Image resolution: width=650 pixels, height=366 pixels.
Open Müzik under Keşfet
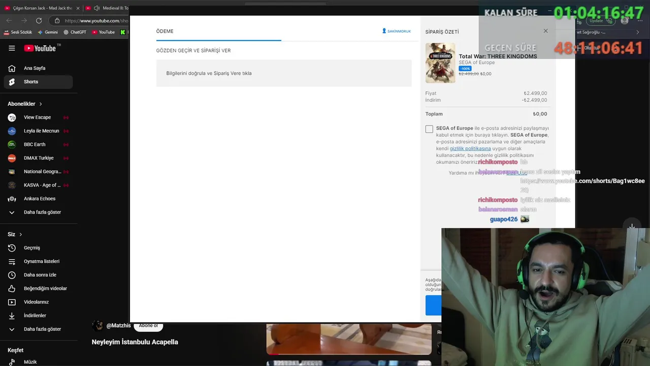[x=38, y=362]
